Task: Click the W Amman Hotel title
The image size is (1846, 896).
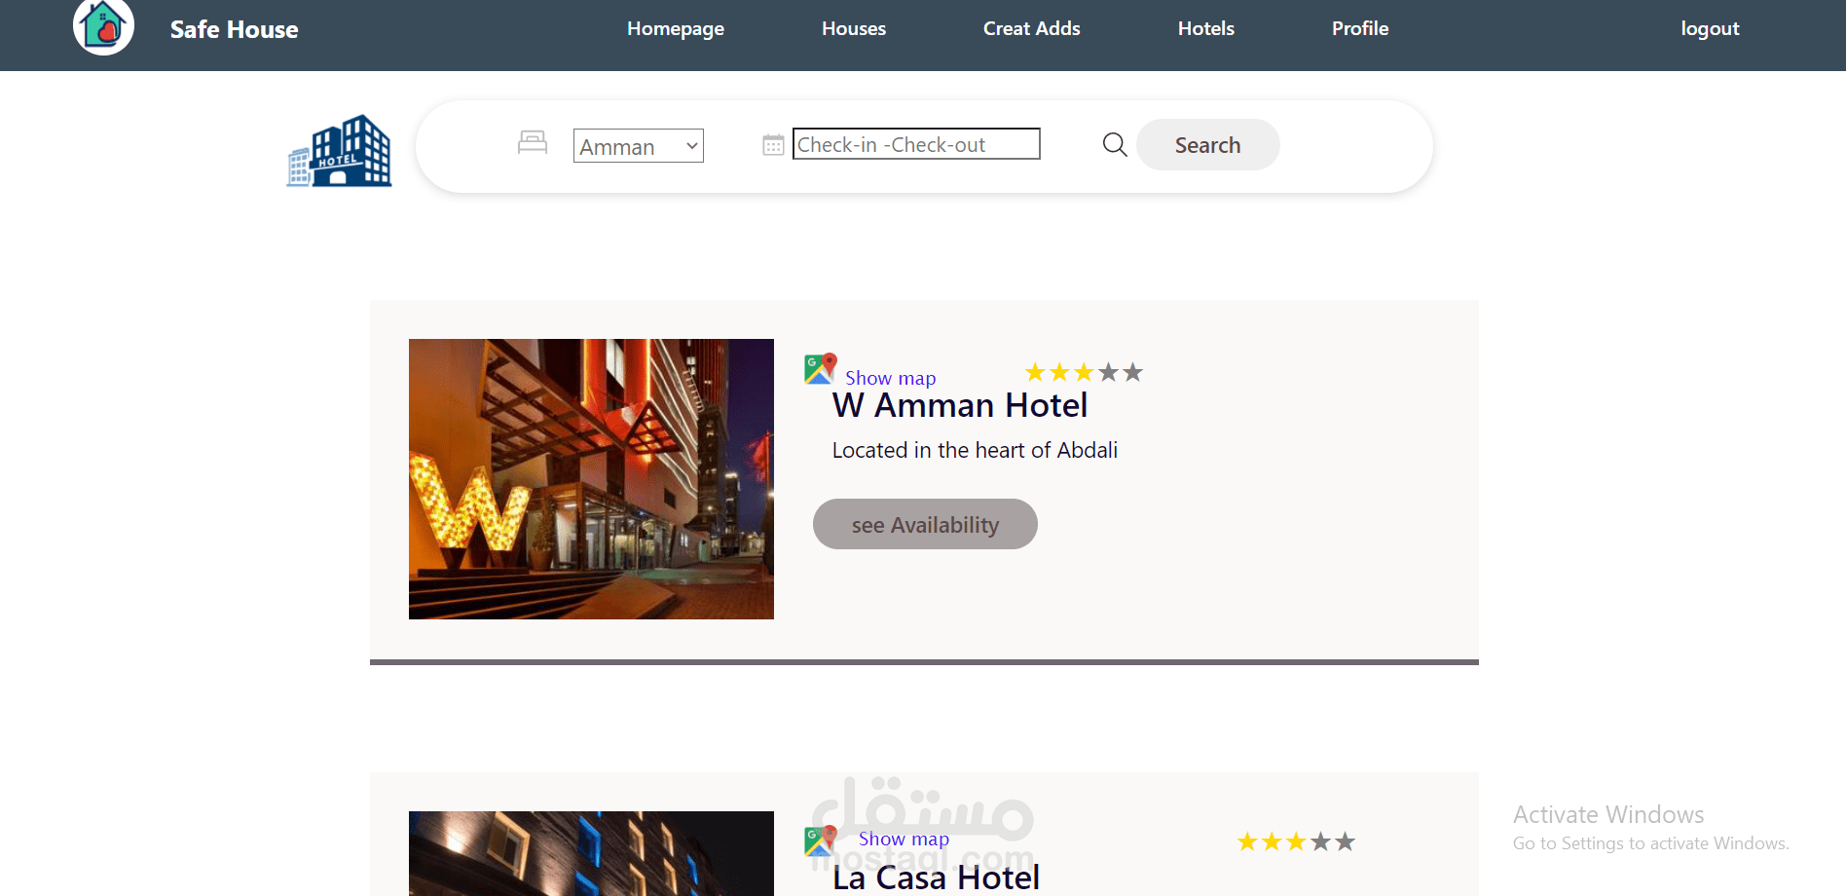Action: pyautogui.click(x=960, y=405)
